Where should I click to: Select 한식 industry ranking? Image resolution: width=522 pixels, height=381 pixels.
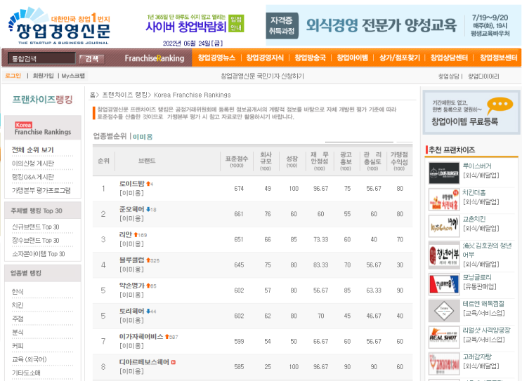18,292
